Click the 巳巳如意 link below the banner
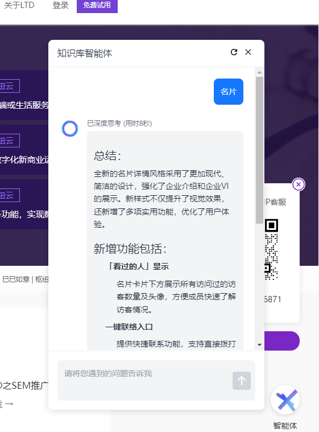Viewport: 319px width, 432px height. [16, 279]
